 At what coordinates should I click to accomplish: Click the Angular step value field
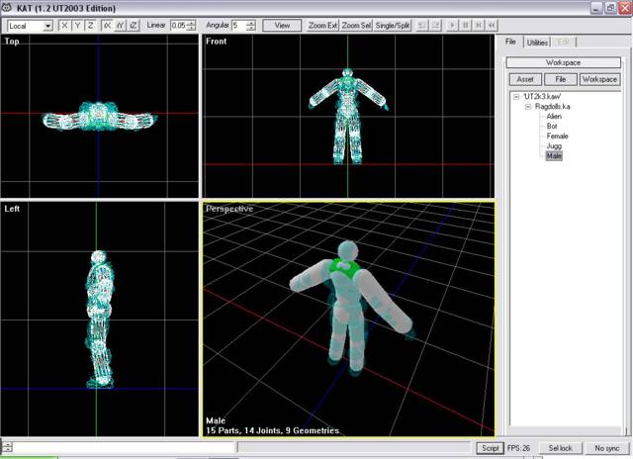tap(238, 26)
